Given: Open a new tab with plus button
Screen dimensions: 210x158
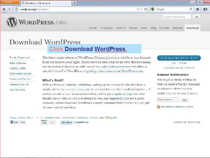Looking at the screenshot, I should [74, 3].
